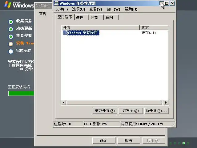
Task: Switch to the 联网 tab
Action: pyautogui.click(x=111, y=17)
